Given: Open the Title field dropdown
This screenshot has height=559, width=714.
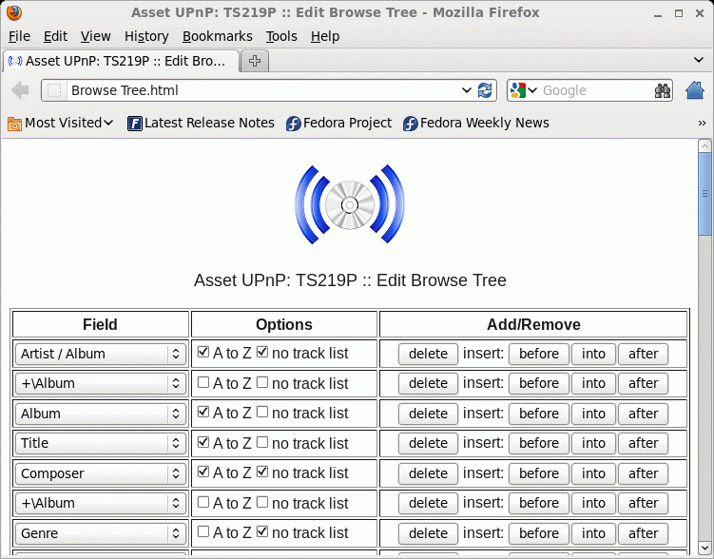Looking at the screenshot, I should pyautogui.click(x=101, y=443).
